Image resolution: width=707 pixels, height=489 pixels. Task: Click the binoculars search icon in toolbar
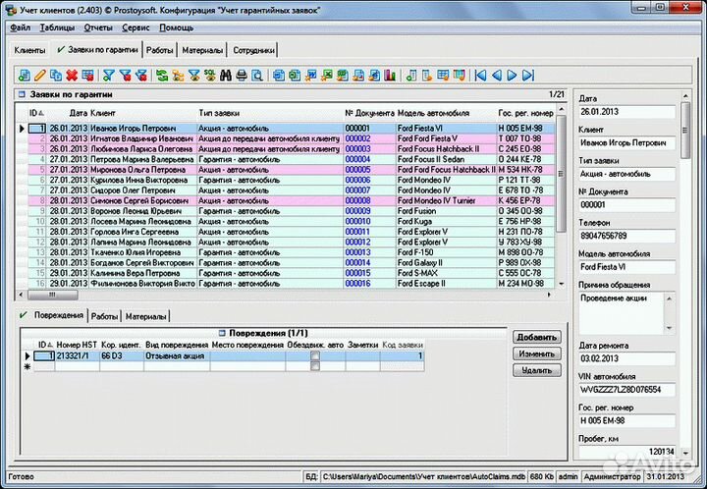pyautogui.click(x=226, y=75)
